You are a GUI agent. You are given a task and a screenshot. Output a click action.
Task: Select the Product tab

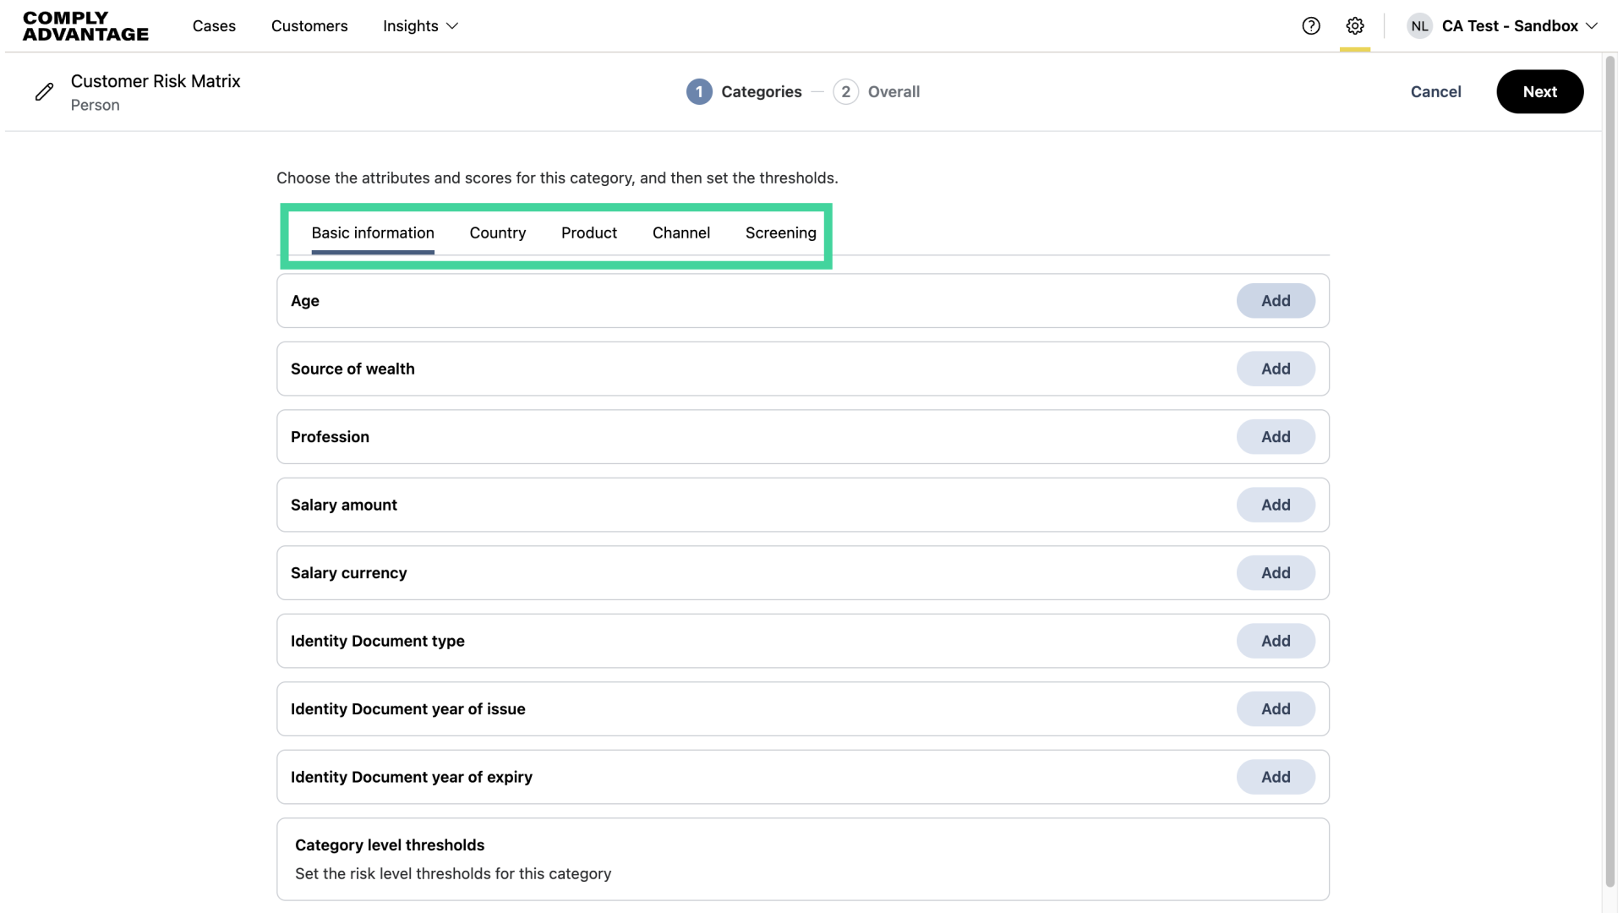point(589,233)
